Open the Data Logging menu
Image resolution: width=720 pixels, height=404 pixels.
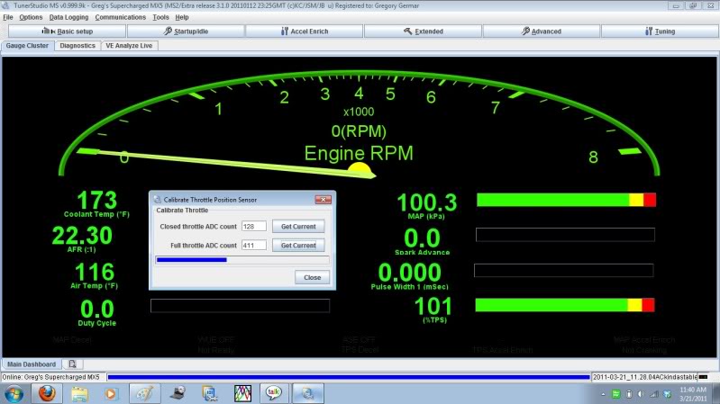(69, 17)
